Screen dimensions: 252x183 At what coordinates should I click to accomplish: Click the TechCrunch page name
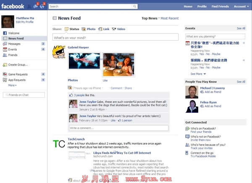76,139
